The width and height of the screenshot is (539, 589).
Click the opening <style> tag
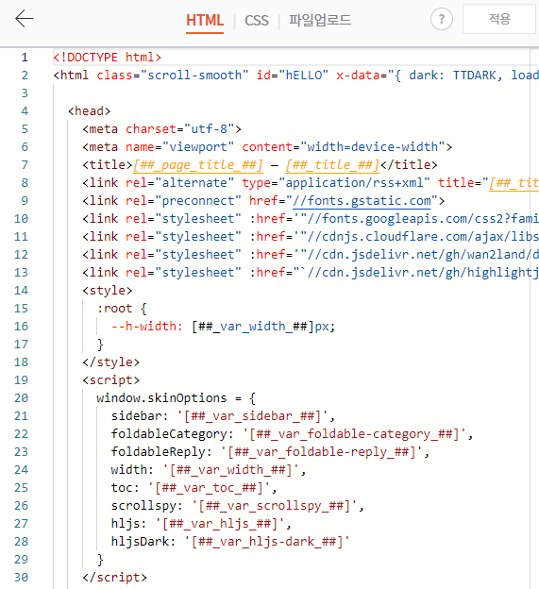[107, 291]
